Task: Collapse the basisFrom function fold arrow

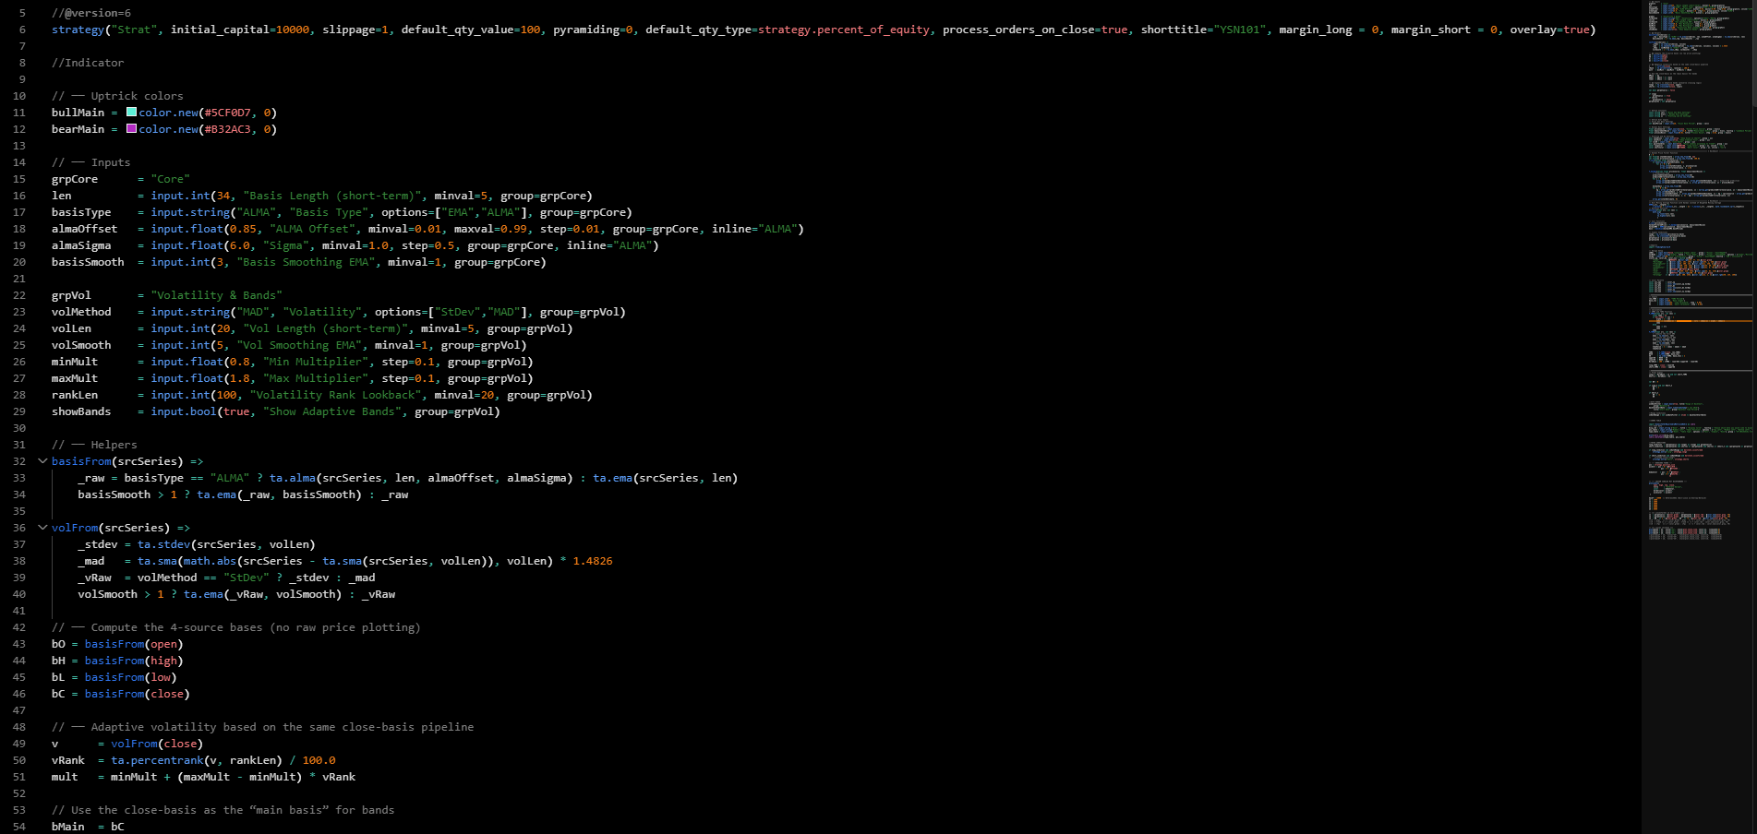Action: point(42,461)
